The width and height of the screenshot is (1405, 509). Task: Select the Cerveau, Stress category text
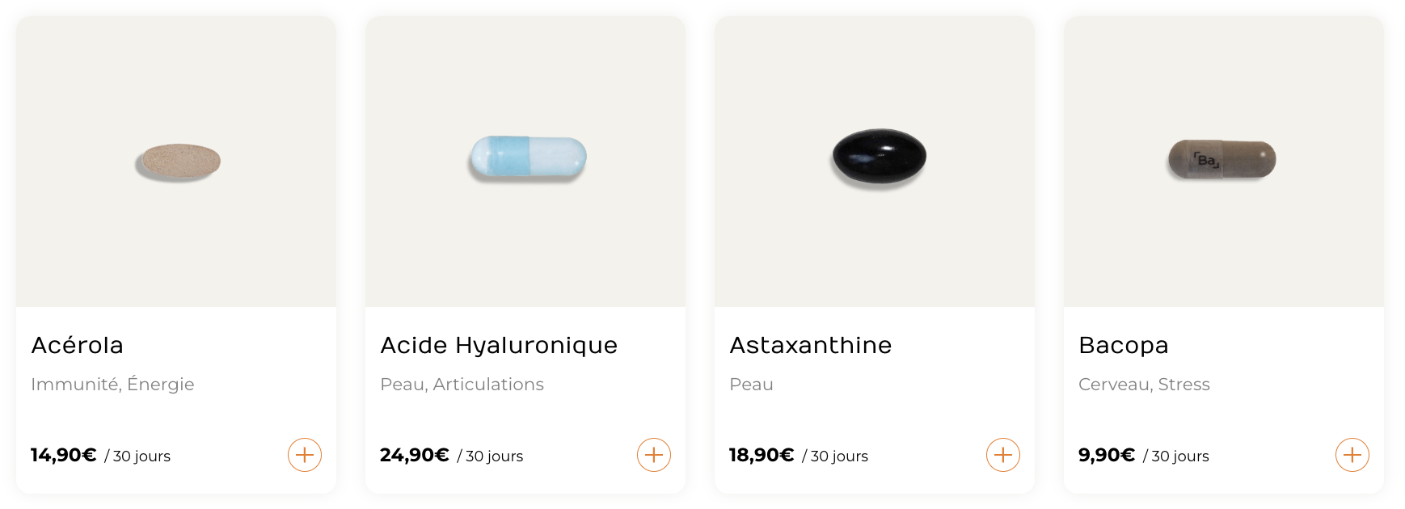(1144, 385)
